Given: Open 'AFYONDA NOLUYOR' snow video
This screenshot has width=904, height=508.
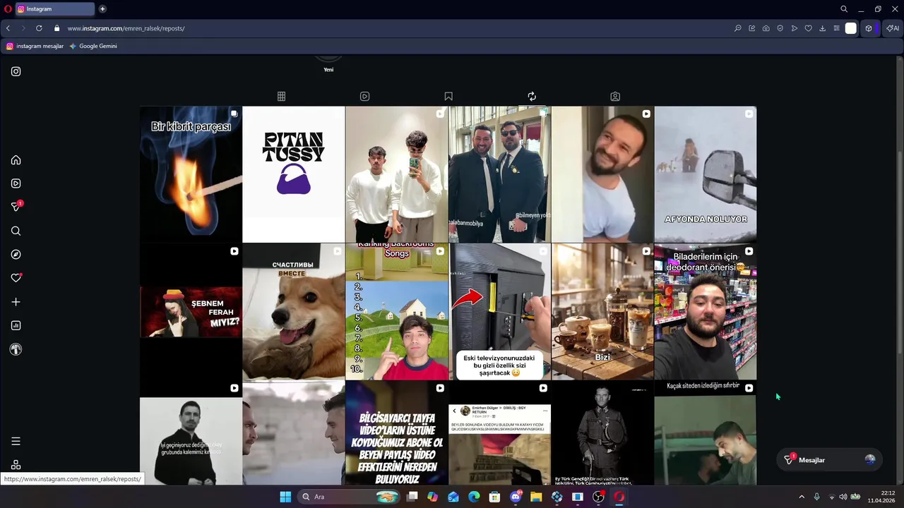Looking at the screenshot, I should click(x=706, y=174).
